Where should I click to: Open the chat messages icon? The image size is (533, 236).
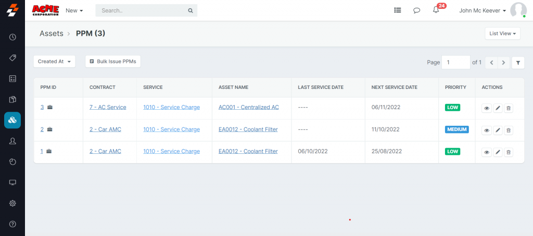tap(416, 10)
